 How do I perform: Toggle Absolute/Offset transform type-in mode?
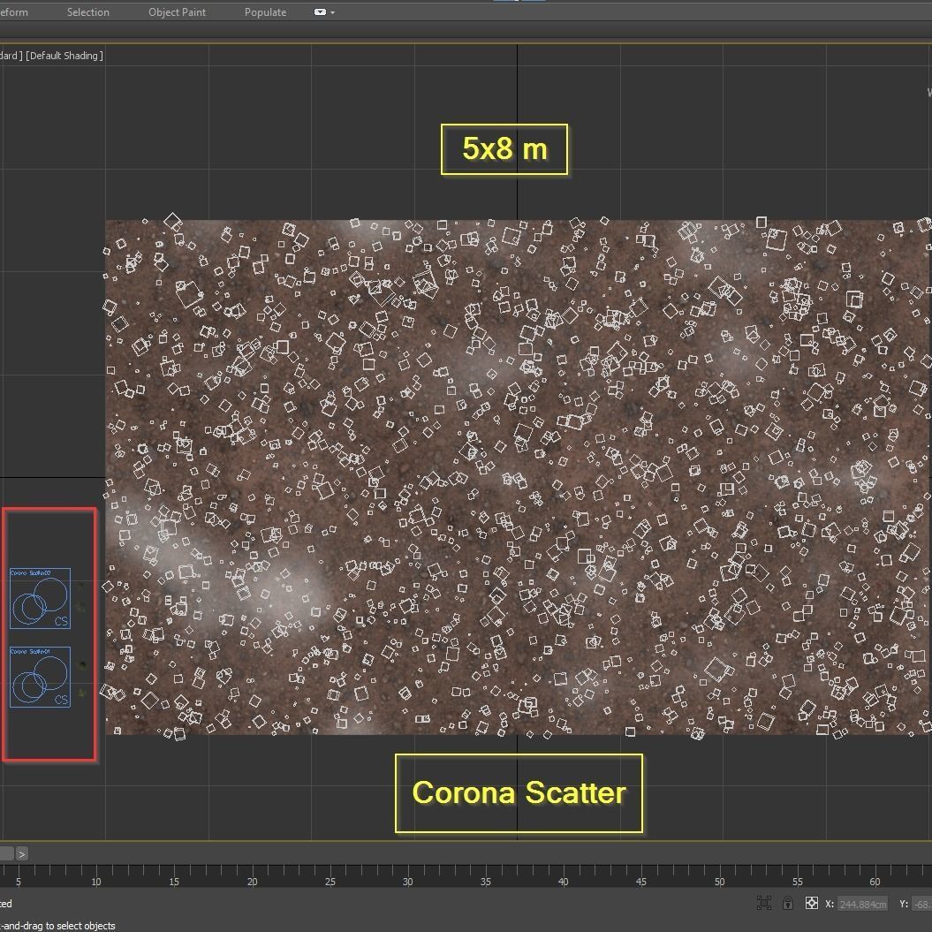(811, 904)
